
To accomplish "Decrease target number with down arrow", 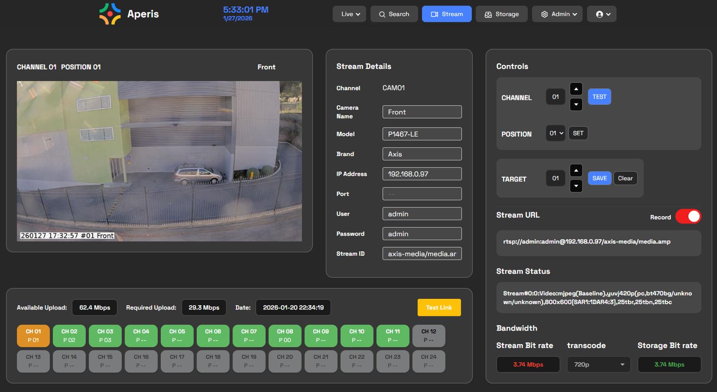I will pyautogui.click(x=576, y=186).
